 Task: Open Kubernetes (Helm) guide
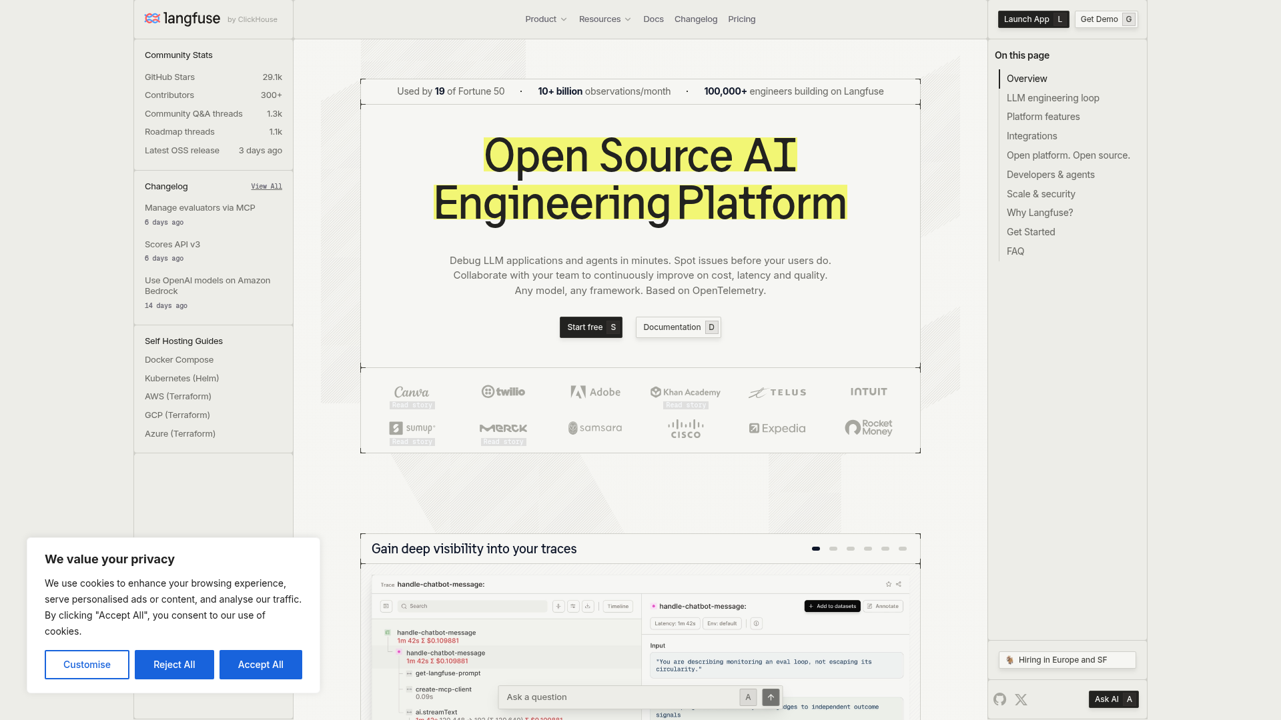(181, 379)
